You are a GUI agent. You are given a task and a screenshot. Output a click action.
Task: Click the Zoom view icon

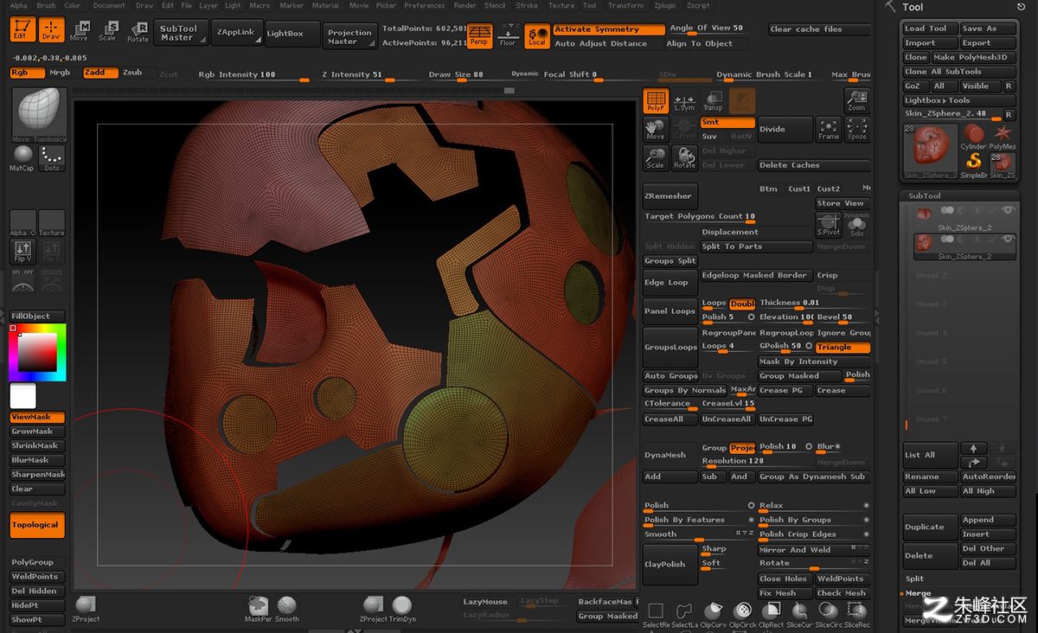coord(856,100)
